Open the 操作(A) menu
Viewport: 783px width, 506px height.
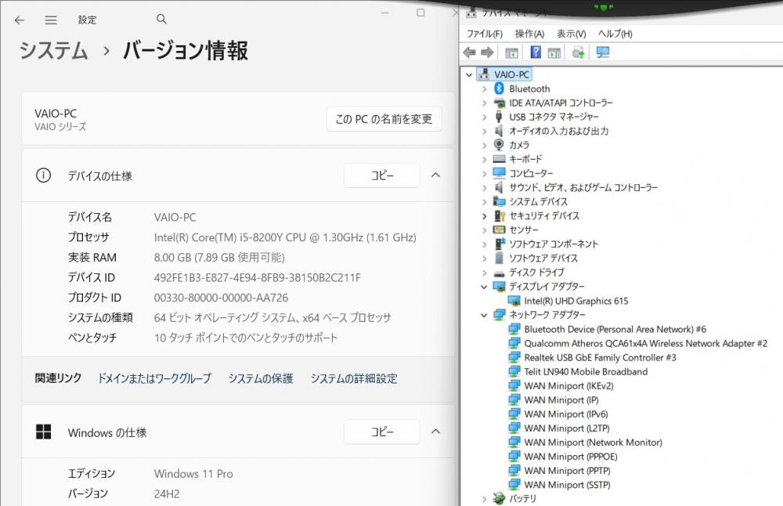tap(529, 34)
